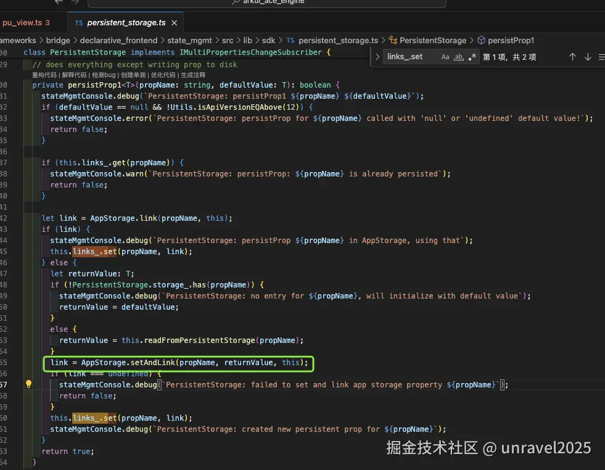
Task: Toggle Match Whole Word in the find widget
Action: (x=458, y=57)
